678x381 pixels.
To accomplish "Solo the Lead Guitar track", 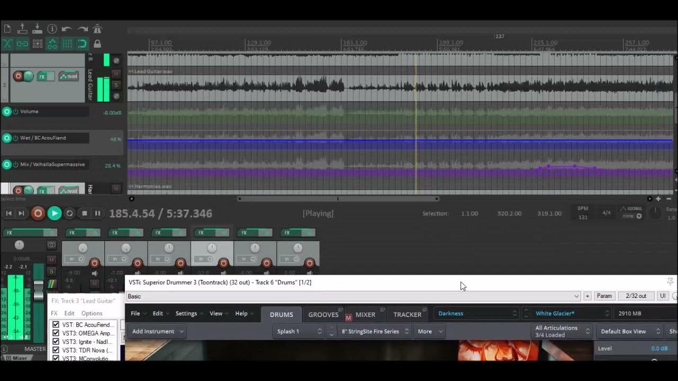I will pos(117,85).
